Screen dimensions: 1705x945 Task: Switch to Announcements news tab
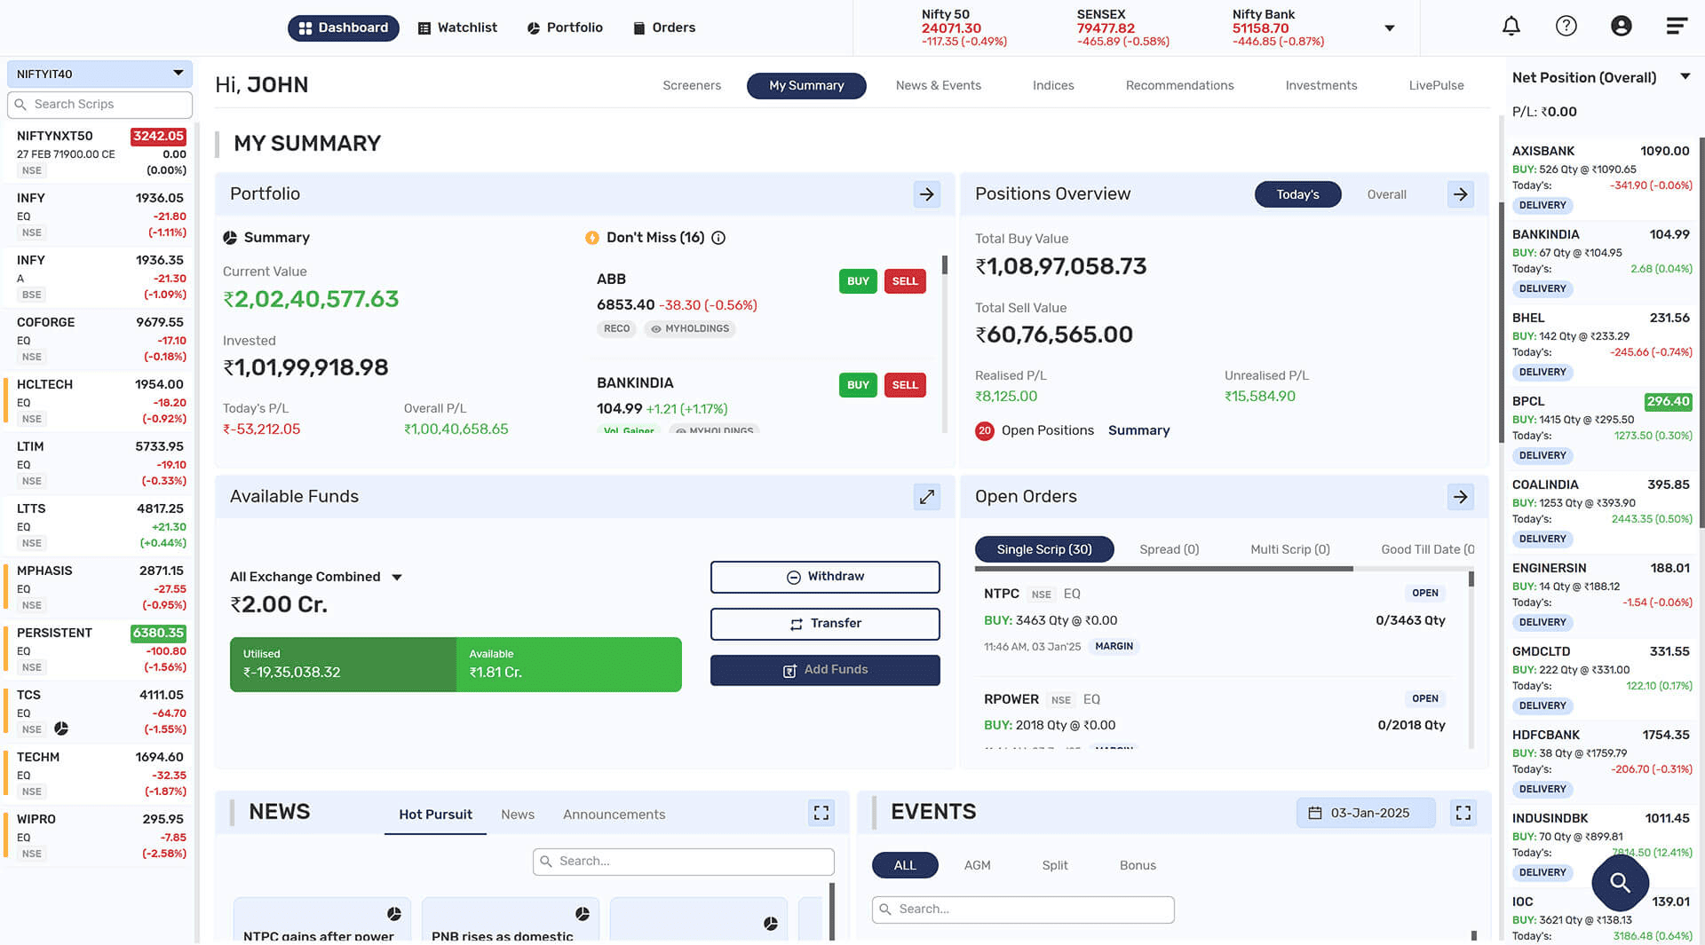(x=613, y=815)
